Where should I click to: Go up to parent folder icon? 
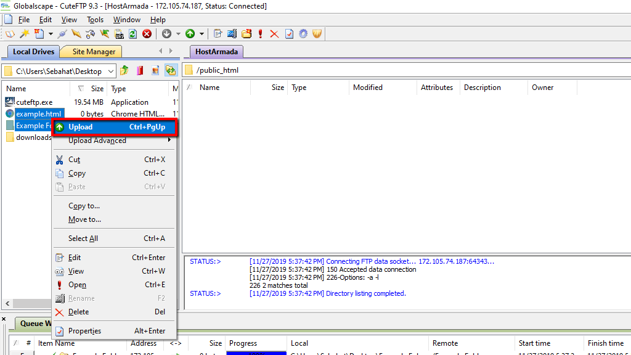coord(124,70)
